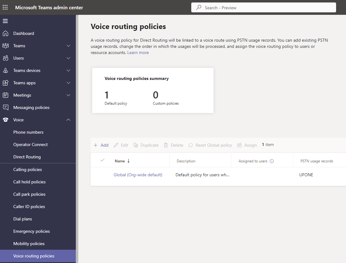Image resolution: width=346 pixels, height=263 pixels.
Task: Click the Assign people icon
Action: tap(239, 145)
